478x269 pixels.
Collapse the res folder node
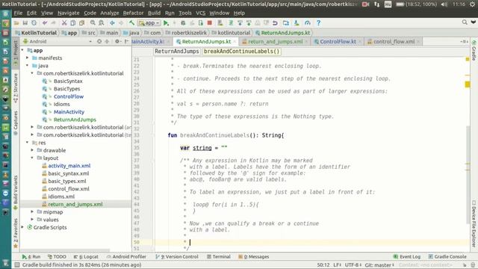[x=28, y=143]
